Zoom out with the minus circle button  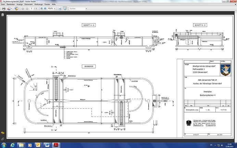tap(42, 9)
